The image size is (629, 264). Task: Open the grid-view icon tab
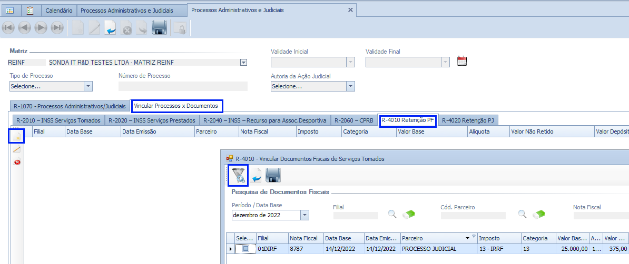click(10, 11)
